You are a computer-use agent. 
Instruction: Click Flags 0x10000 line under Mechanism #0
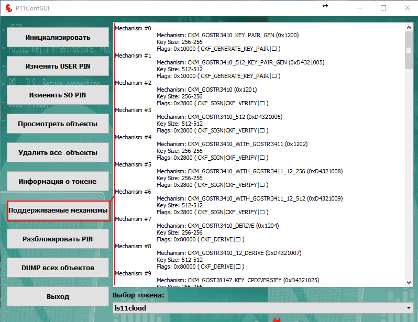pos(218,49)
